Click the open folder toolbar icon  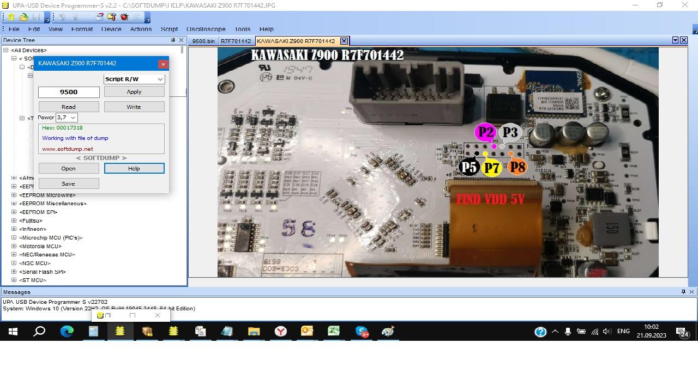24,17
